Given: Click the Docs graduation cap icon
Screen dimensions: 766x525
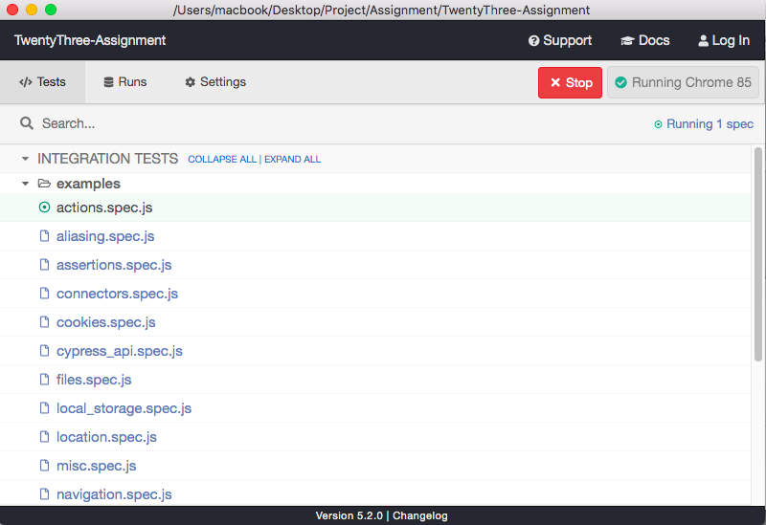Looking at the screenshot, I should (627, 41).
